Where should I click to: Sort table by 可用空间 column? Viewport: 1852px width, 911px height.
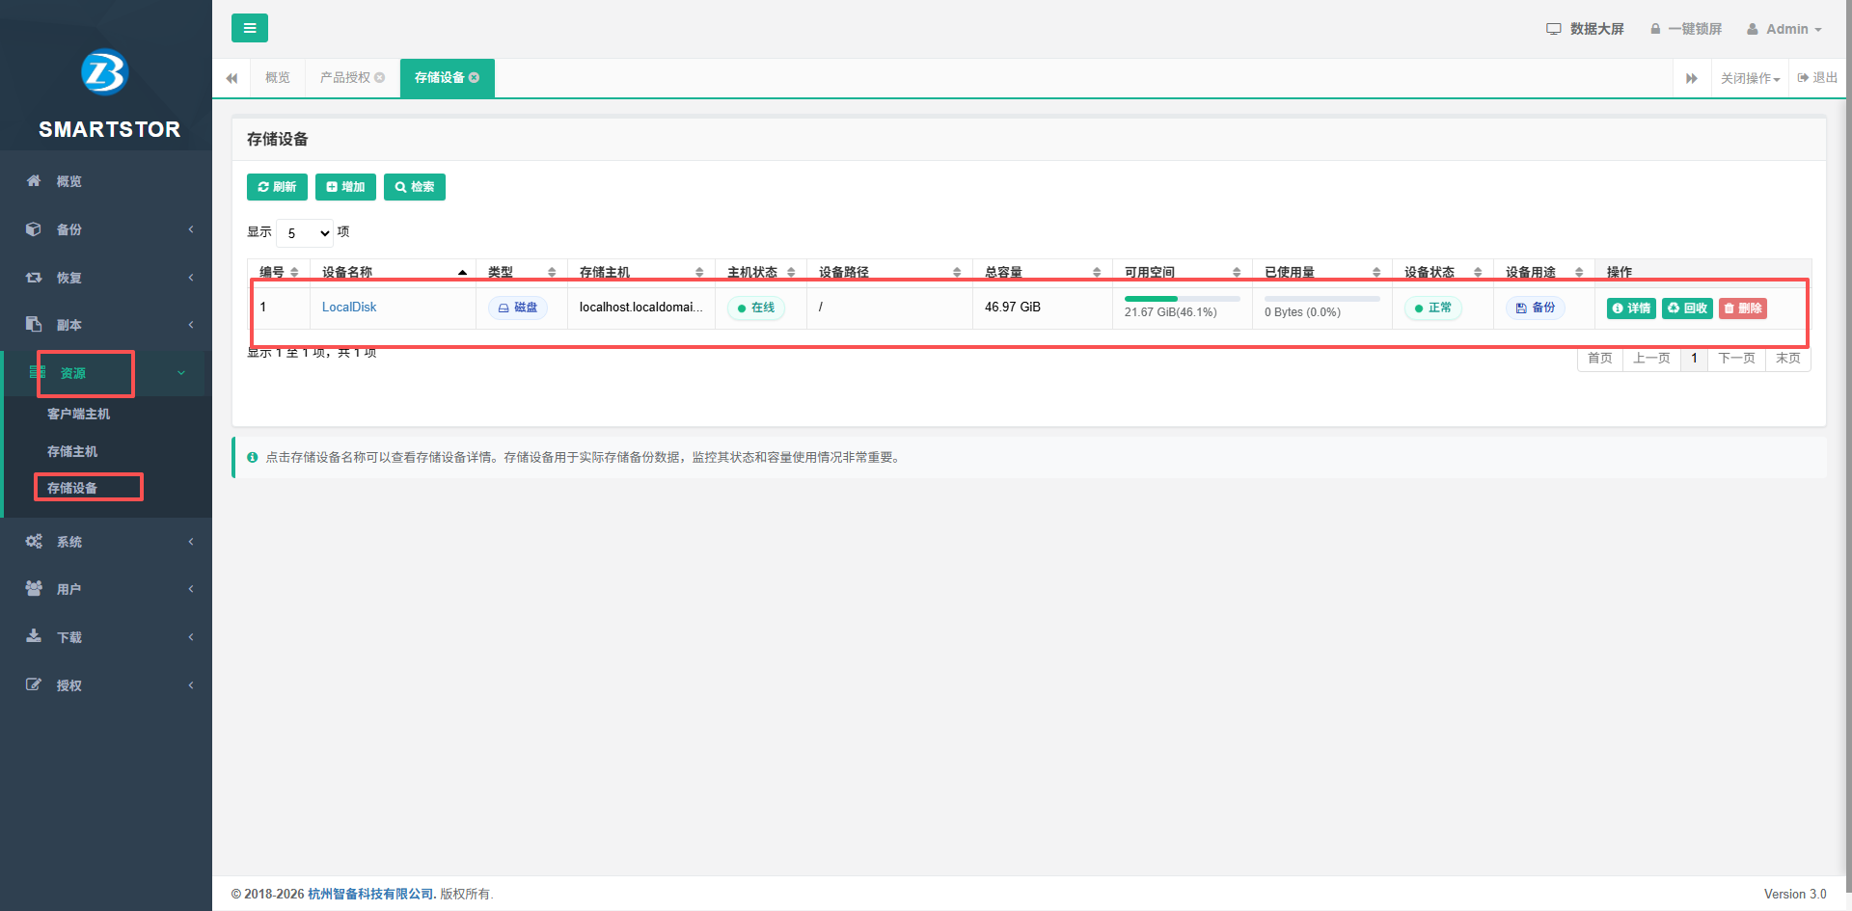point(1183,272)
